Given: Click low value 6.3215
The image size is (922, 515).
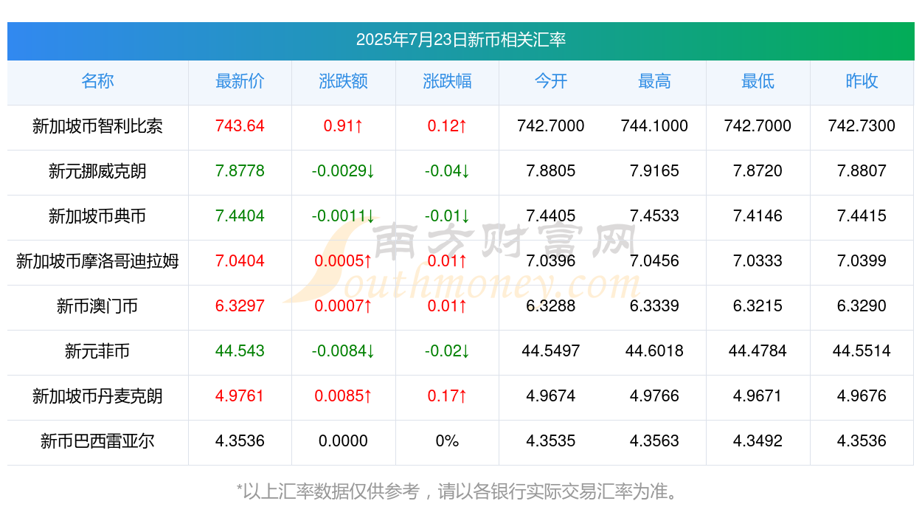Looking at the screenshot, I should click(758, 306).
